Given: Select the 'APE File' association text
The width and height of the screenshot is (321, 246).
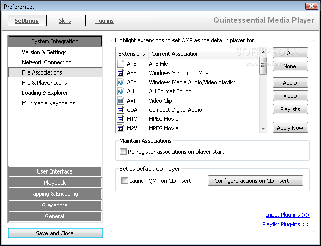Looking at the screenshot, I should point(158,64).
